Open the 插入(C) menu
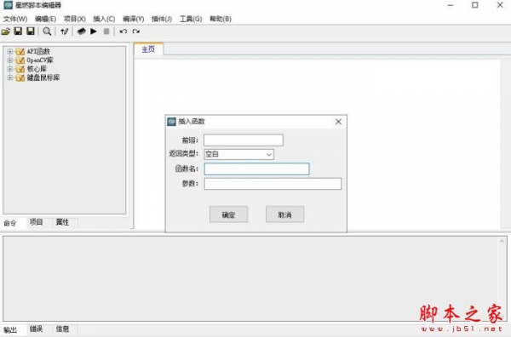Screen dimensions: 511x337 click(x=104, y=19)
